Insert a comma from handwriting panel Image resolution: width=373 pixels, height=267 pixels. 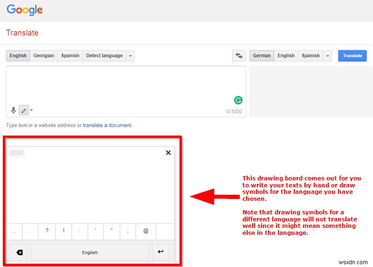[x=14, y=231]
